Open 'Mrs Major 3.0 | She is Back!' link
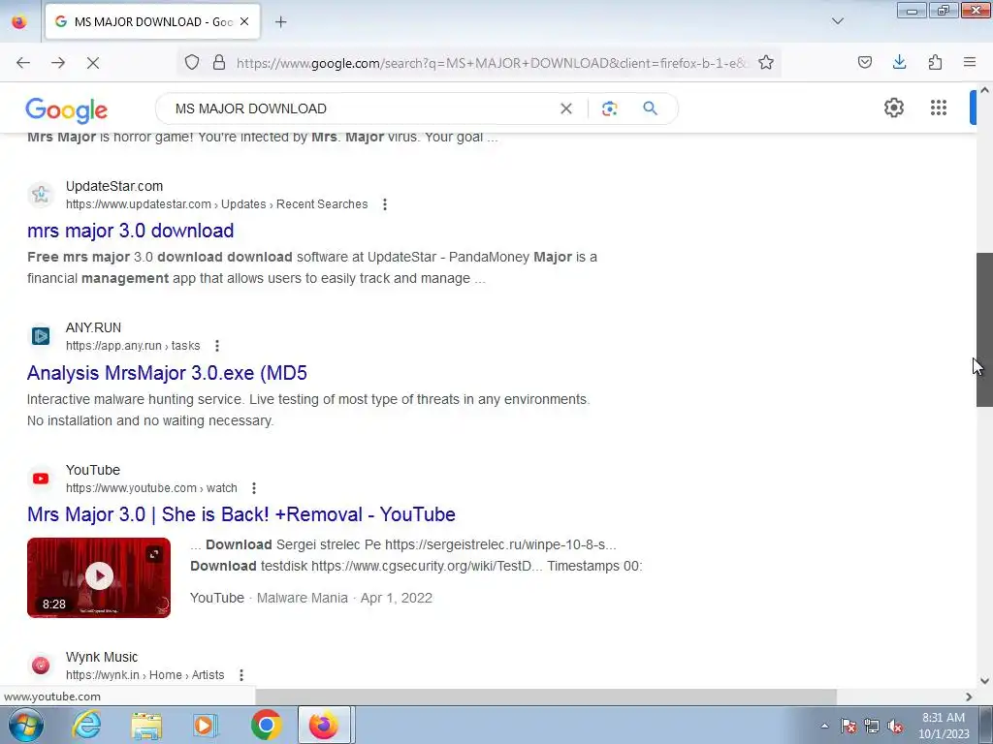Viewport: 993px width, 744px height. (241, 514)
